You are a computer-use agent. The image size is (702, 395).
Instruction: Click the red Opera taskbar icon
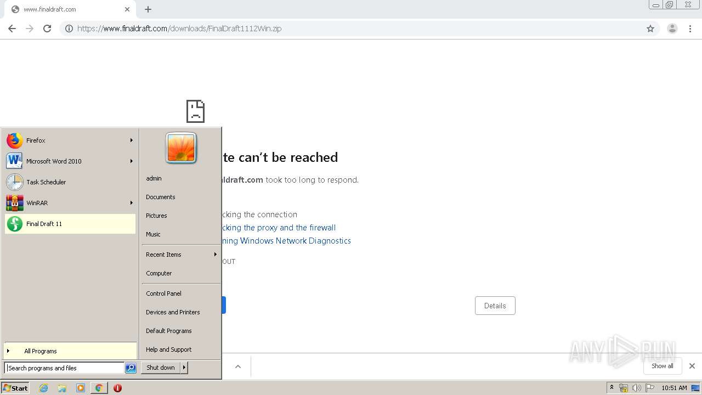[x=117, y=388]
